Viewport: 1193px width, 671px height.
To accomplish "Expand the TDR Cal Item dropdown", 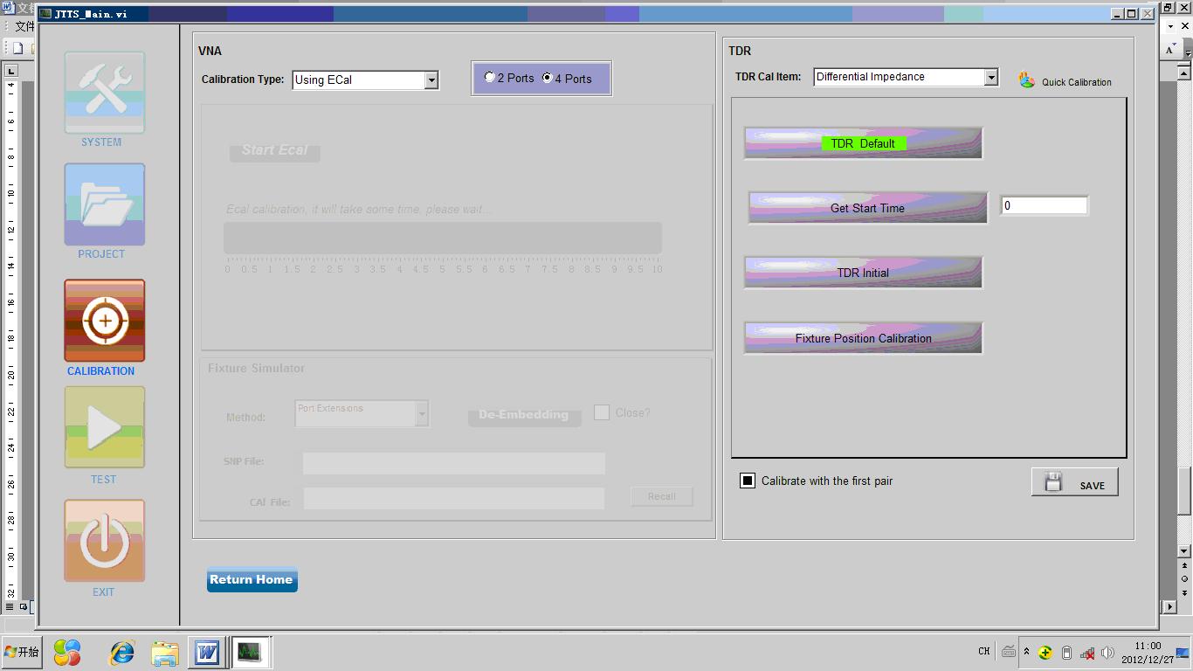I will click(990, 78).
